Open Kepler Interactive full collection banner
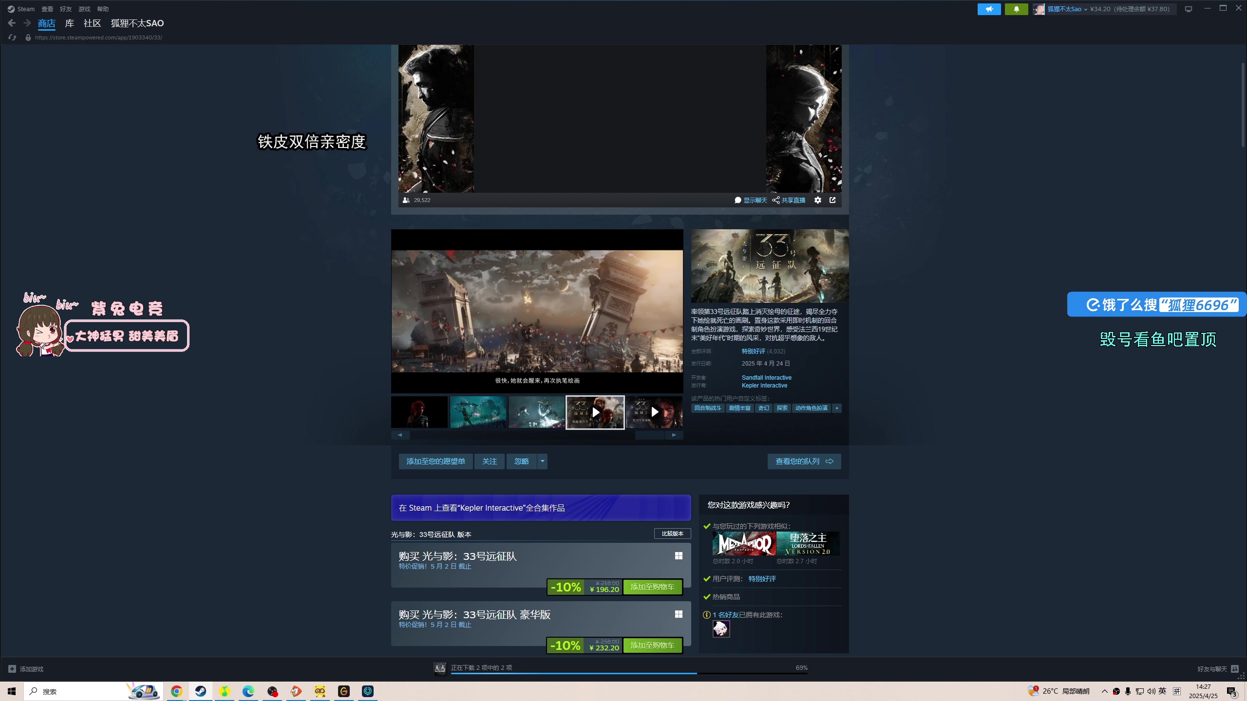Screen dimensions: 1247x701 point(541,508)
